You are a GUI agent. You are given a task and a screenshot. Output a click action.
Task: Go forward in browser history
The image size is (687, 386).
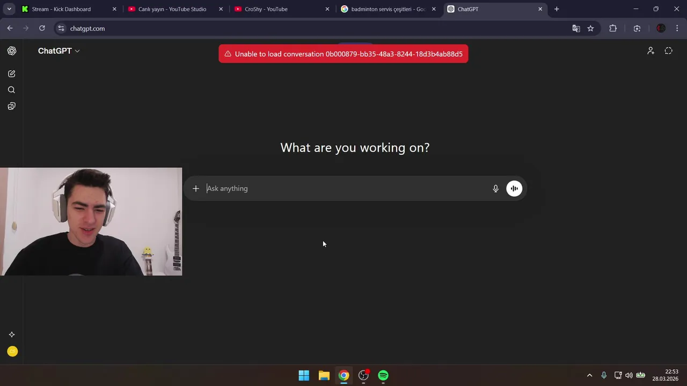click(x=26, y=28)
